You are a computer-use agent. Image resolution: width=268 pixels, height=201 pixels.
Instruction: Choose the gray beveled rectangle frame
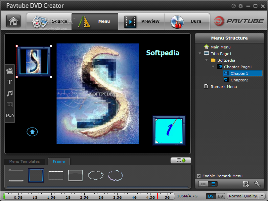[x=75, y=175]
